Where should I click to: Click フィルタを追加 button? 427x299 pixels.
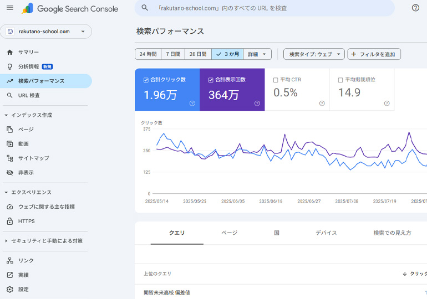pos(374,54)
